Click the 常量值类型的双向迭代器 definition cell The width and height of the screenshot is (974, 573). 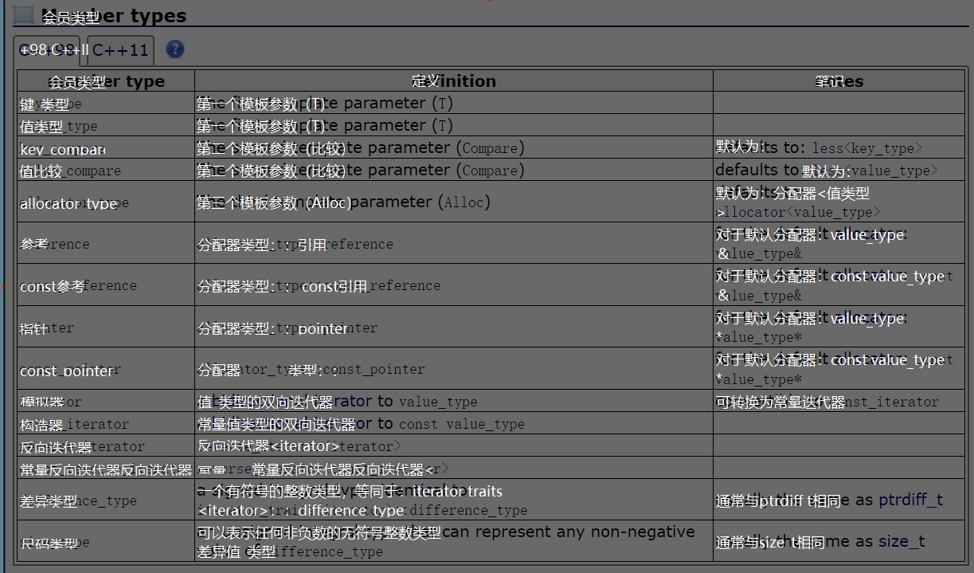click(454, 424)
